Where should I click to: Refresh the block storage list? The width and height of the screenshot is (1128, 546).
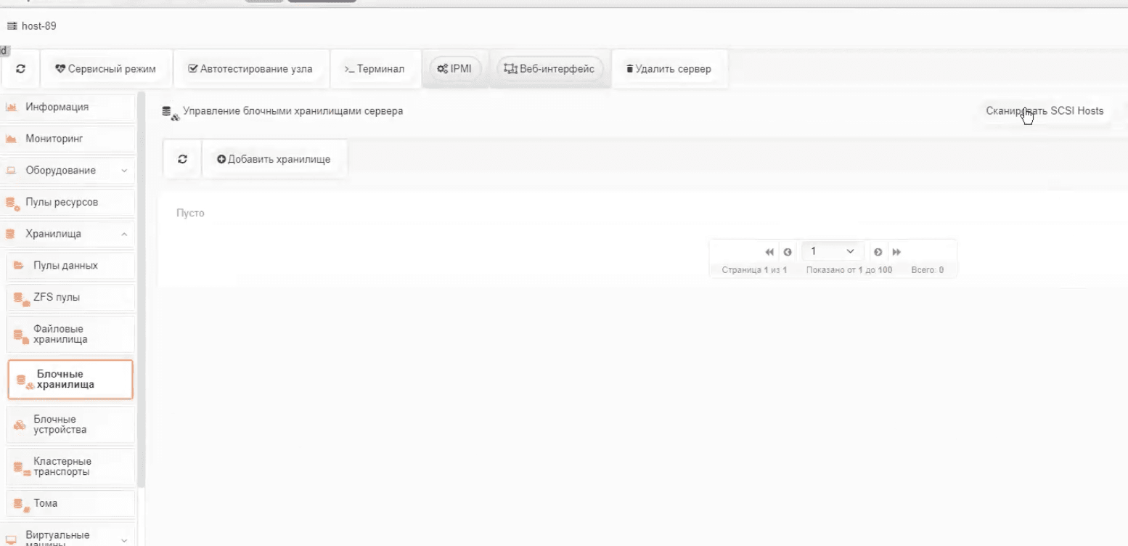182,159
